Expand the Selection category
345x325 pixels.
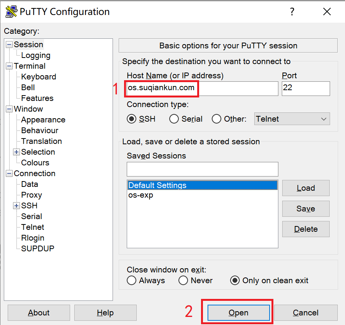tap(16, 152)
